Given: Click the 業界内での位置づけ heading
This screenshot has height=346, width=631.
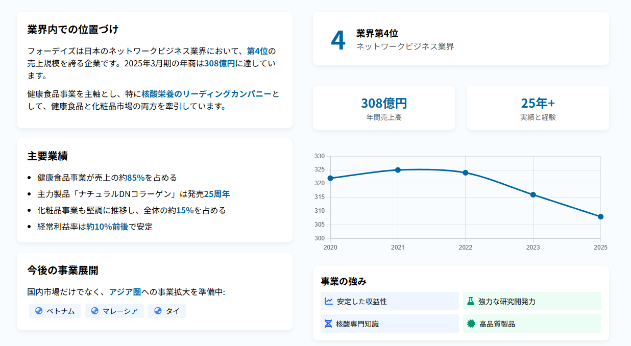Looking at the screenshot, I should click(73, 29).
